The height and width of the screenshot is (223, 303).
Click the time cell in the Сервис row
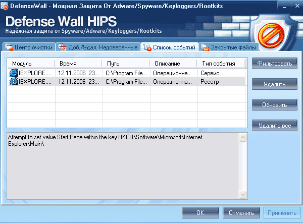(x=78, y=73)
